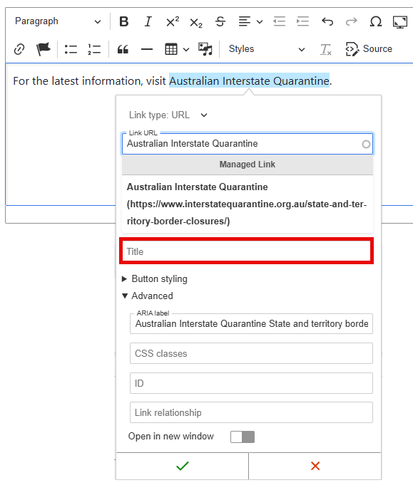
Task: Insert a numbered list
Action: click(x=94, y=49)
